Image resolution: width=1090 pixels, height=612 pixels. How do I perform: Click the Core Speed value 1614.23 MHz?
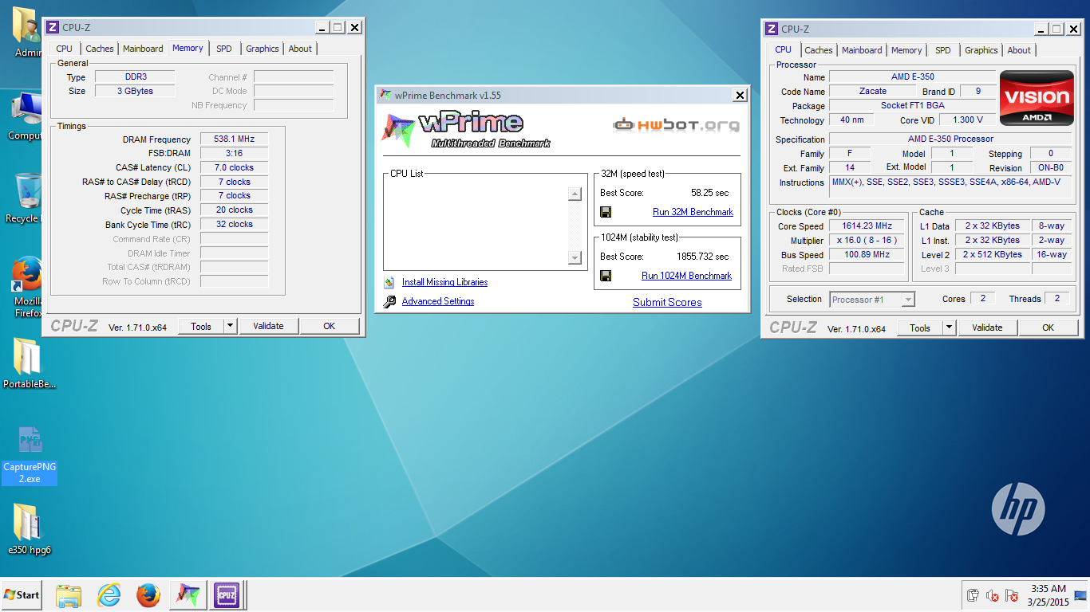point(867,226)
